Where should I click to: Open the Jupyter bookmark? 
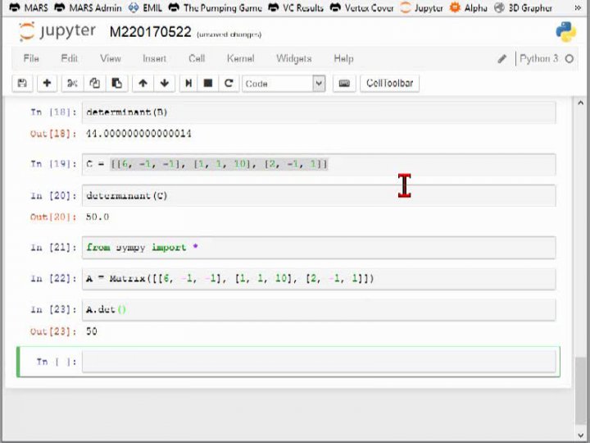pos(421,7)
